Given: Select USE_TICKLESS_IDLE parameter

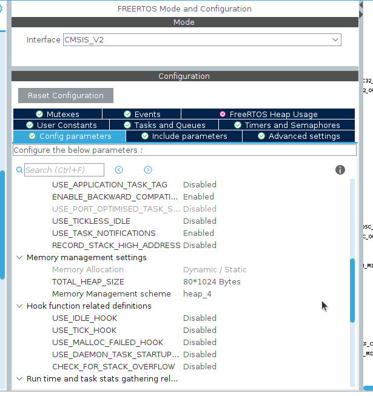Looking at the screenshot, I should pos(91,221).
